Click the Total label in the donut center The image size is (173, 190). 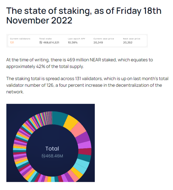[x=52, y=148]
